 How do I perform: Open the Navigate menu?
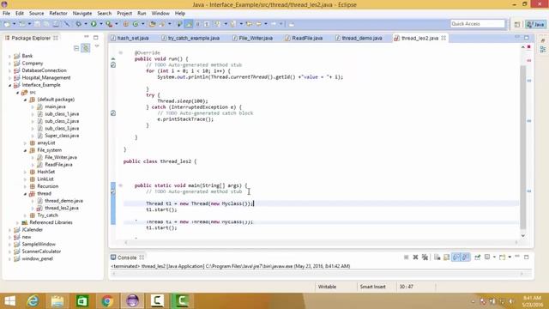82,14
